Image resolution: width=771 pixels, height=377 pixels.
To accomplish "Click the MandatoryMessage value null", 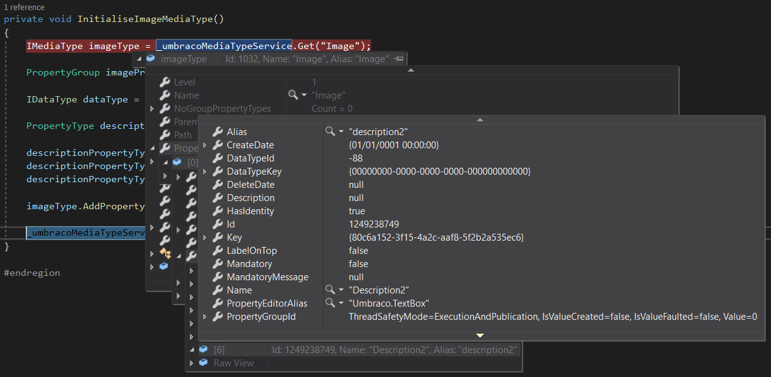I will pyautogui.click(x=356, y=277).
